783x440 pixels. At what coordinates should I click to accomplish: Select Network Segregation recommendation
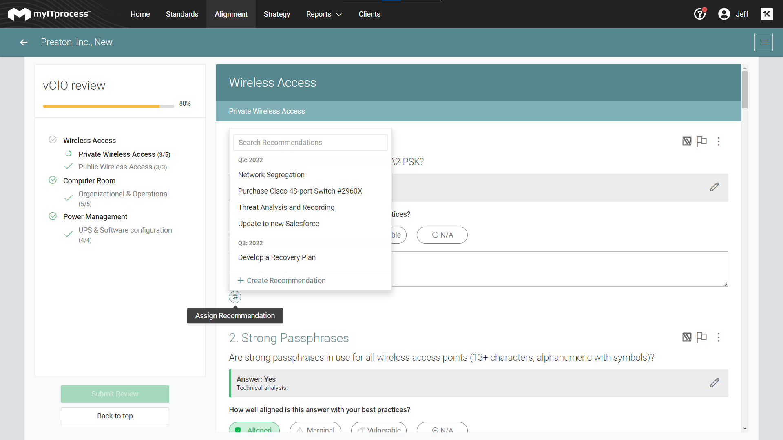(x=271, y=175)
